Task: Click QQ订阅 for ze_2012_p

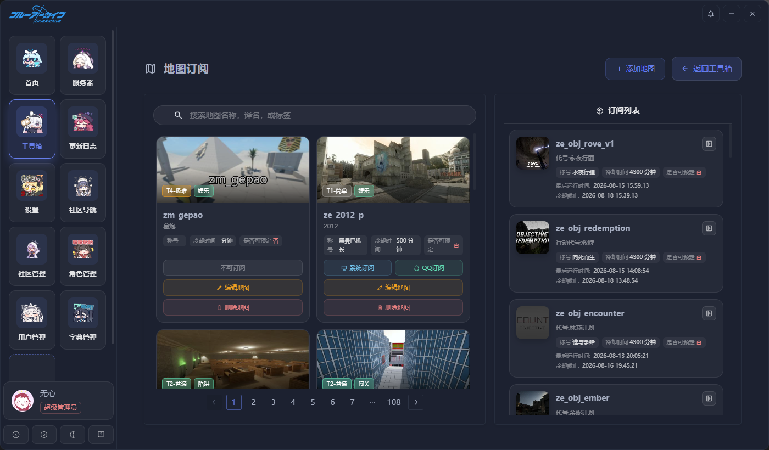Action: [x=429, y=268]
